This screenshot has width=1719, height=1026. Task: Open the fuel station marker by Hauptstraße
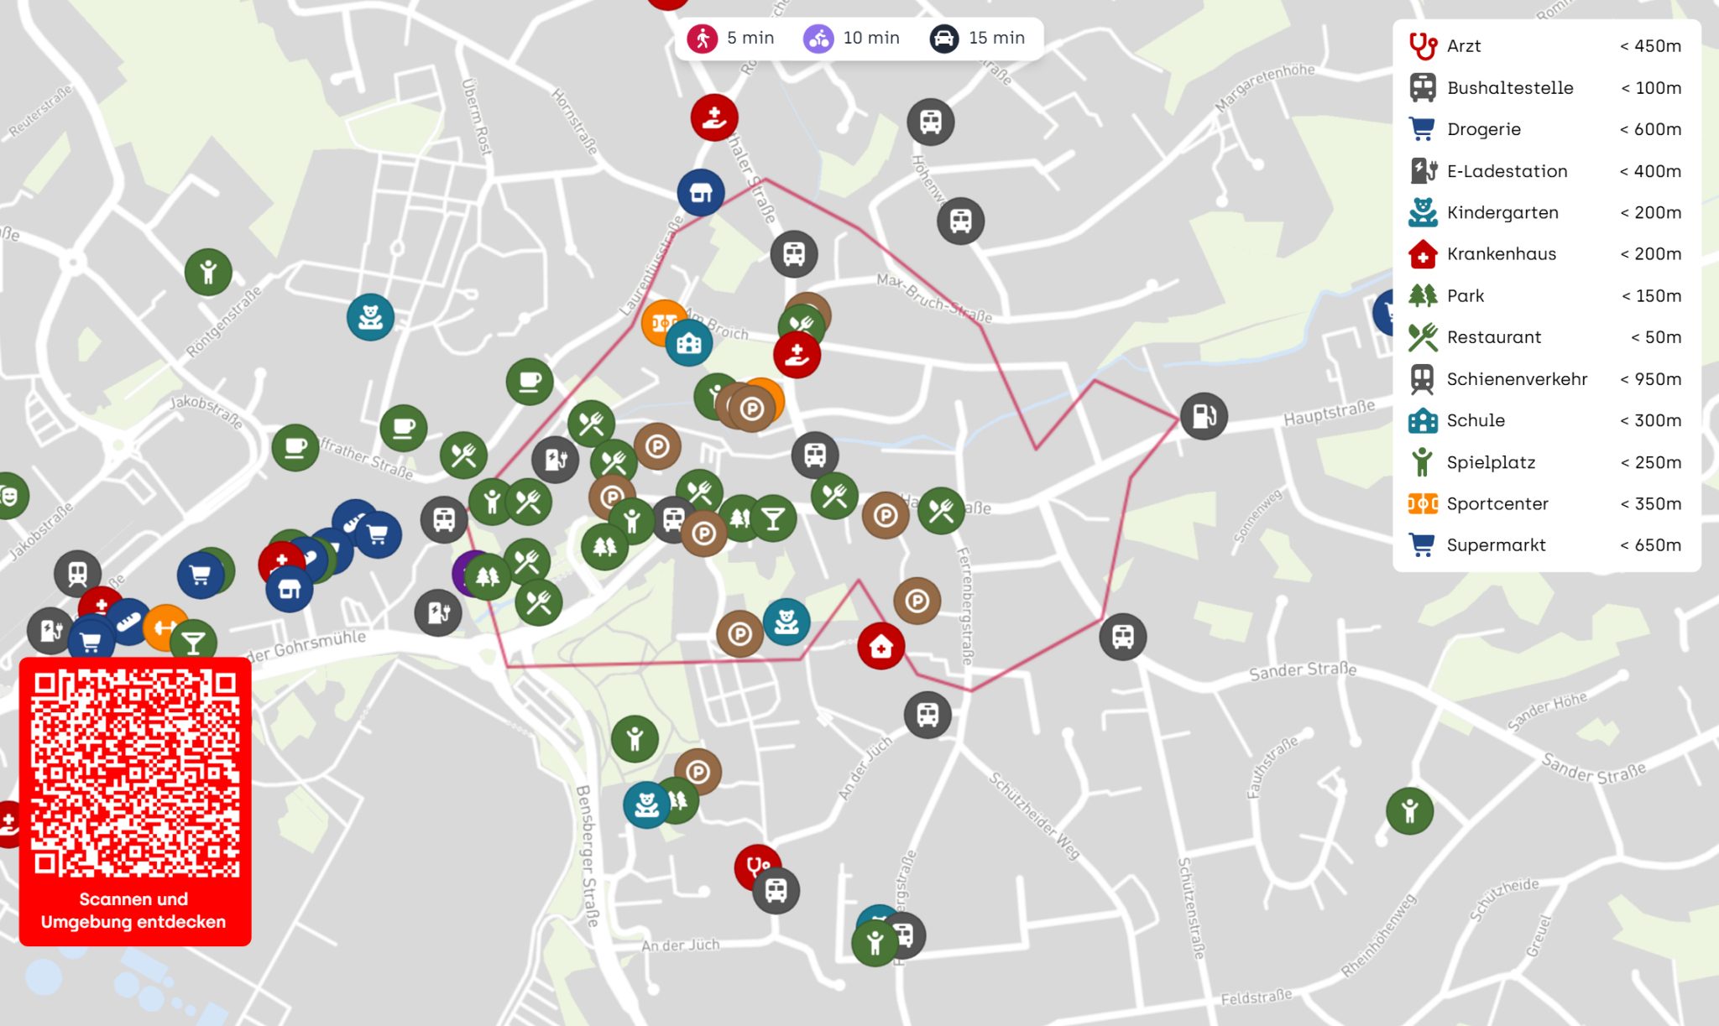[x=1204, y=416]
